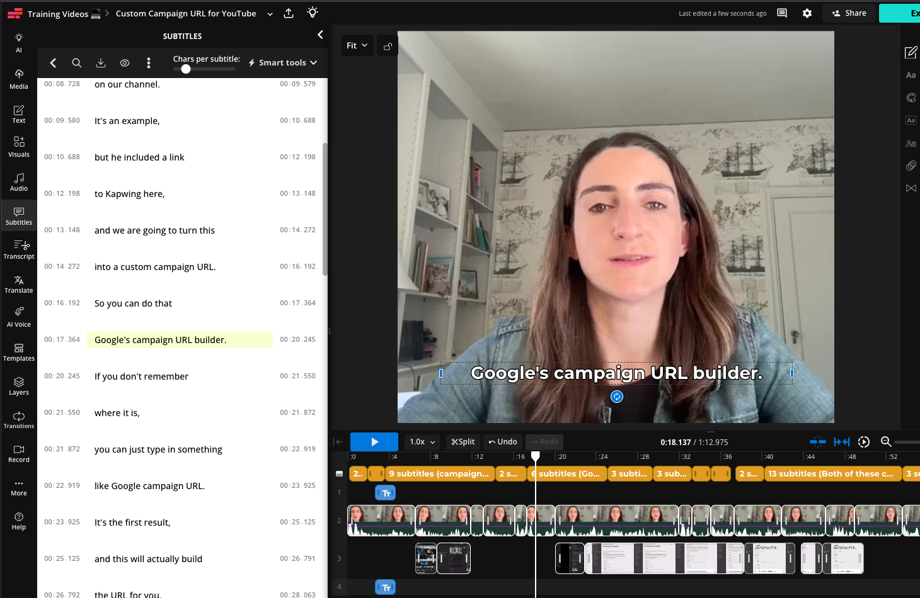The height and width of the screenshot is (598, 920).
Task: Collapse the Subtitles side panel
Action: click(x=320, y=35)
